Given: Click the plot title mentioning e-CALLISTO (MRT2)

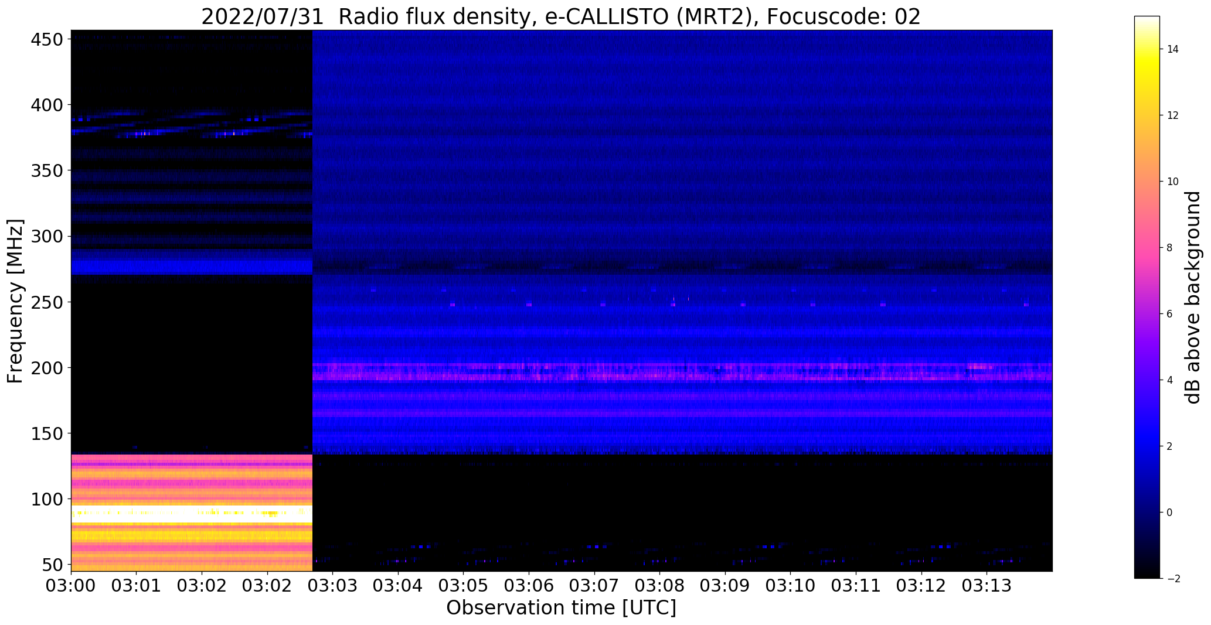Looking at the screenshot, I should pyautogui.click(x=561, y=16).
